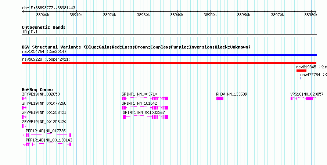Viewport: 327px width, 165px height.
Task: Click the VPS18 transcript model
Action: pyautogui.click(x=303, y=98)
